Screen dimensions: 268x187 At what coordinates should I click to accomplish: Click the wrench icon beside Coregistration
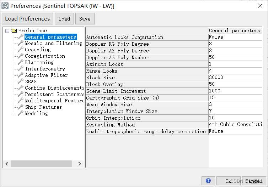coord(21,56)
